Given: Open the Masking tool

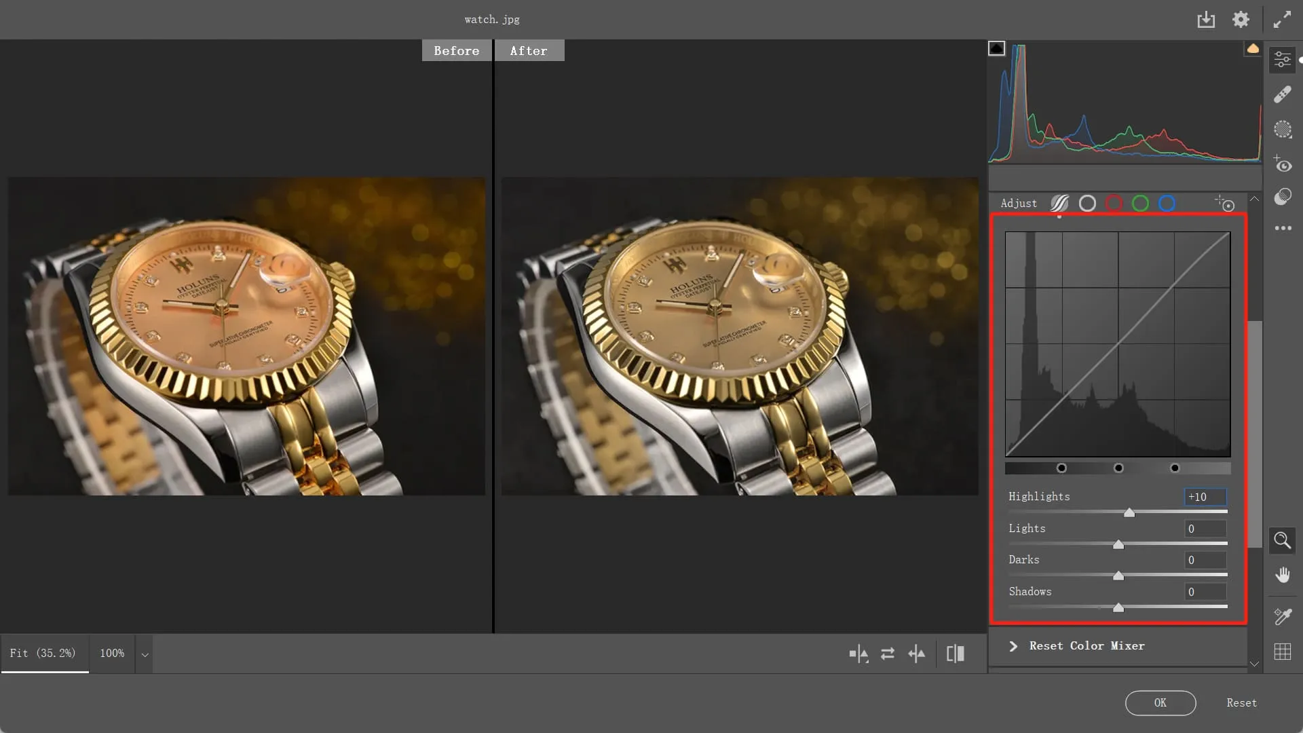Looking at the screenshot, I should [1282, 130].
